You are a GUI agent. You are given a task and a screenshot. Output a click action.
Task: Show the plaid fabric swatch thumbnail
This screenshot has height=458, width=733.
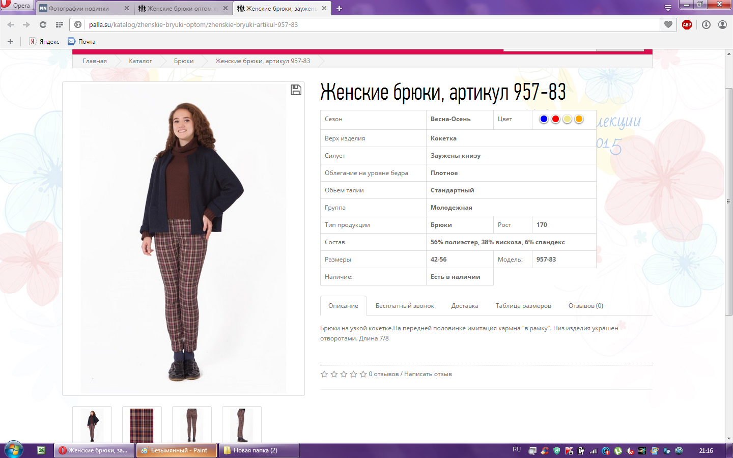click(142, 425)
